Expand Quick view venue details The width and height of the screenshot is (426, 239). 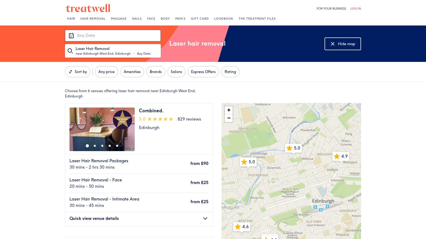pos(139,219)
